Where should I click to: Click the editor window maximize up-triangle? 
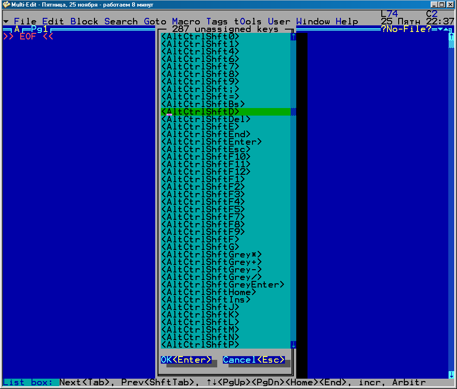(x=446, y=29)
